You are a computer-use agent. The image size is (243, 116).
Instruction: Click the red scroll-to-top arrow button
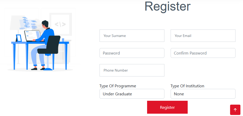point(235,110)
